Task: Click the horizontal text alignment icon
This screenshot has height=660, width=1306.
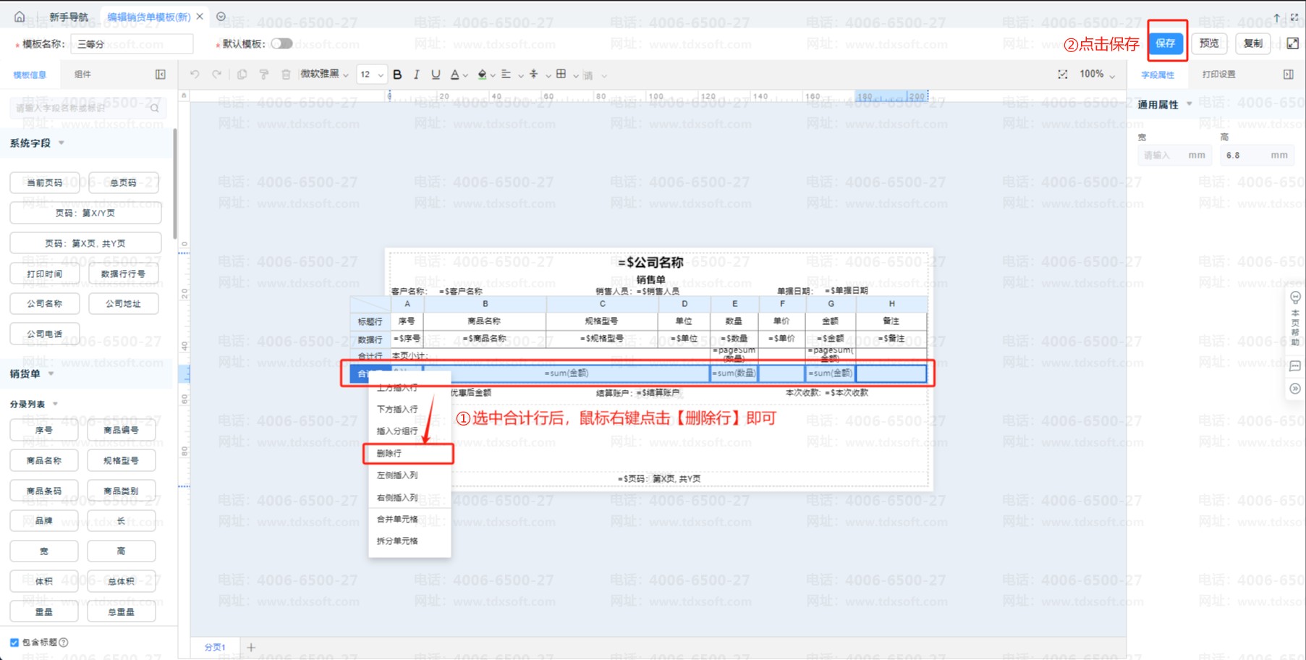Action: coord(506,75)
